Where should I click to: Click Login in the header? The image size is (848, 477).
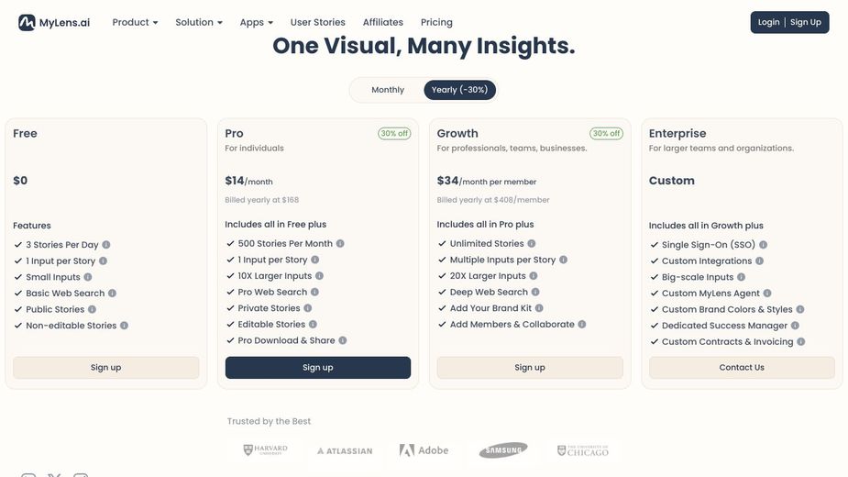coord(769,22)
